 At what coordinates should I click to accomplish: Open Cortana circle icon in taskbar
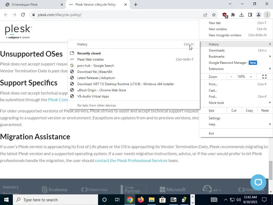click(105, 200)
